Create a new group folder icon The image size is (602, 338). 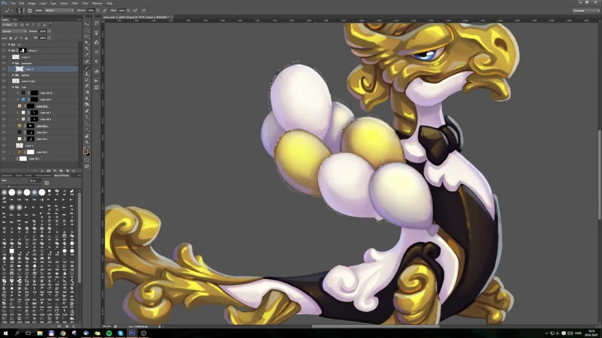click(61, 171)
